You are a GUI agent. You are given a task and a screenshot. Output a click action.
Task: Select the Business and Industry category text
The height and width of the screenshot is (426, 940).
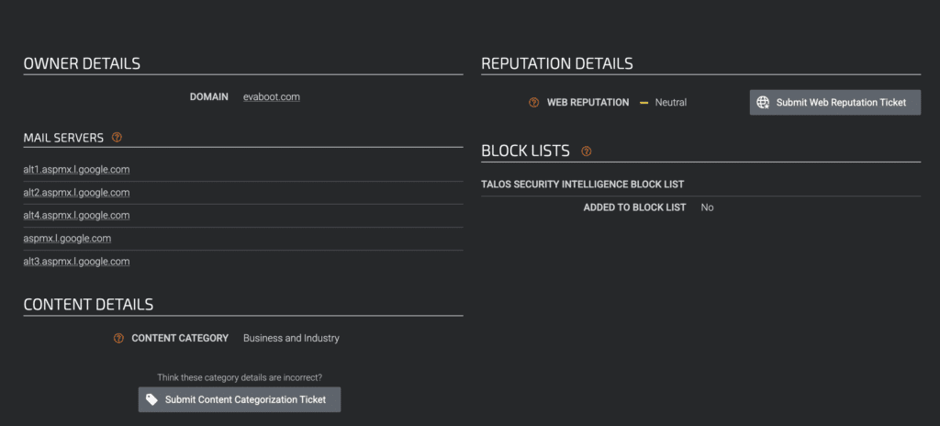click(x=291, y=339)
